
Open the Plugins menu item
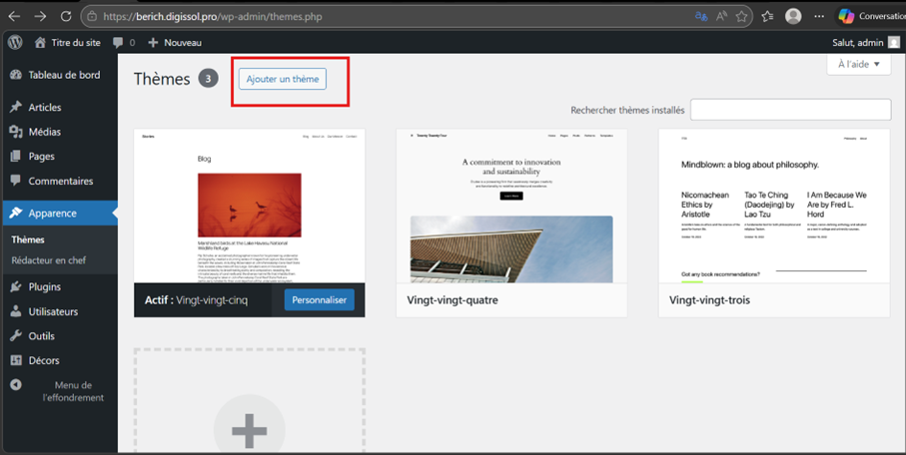coord(44,286)
